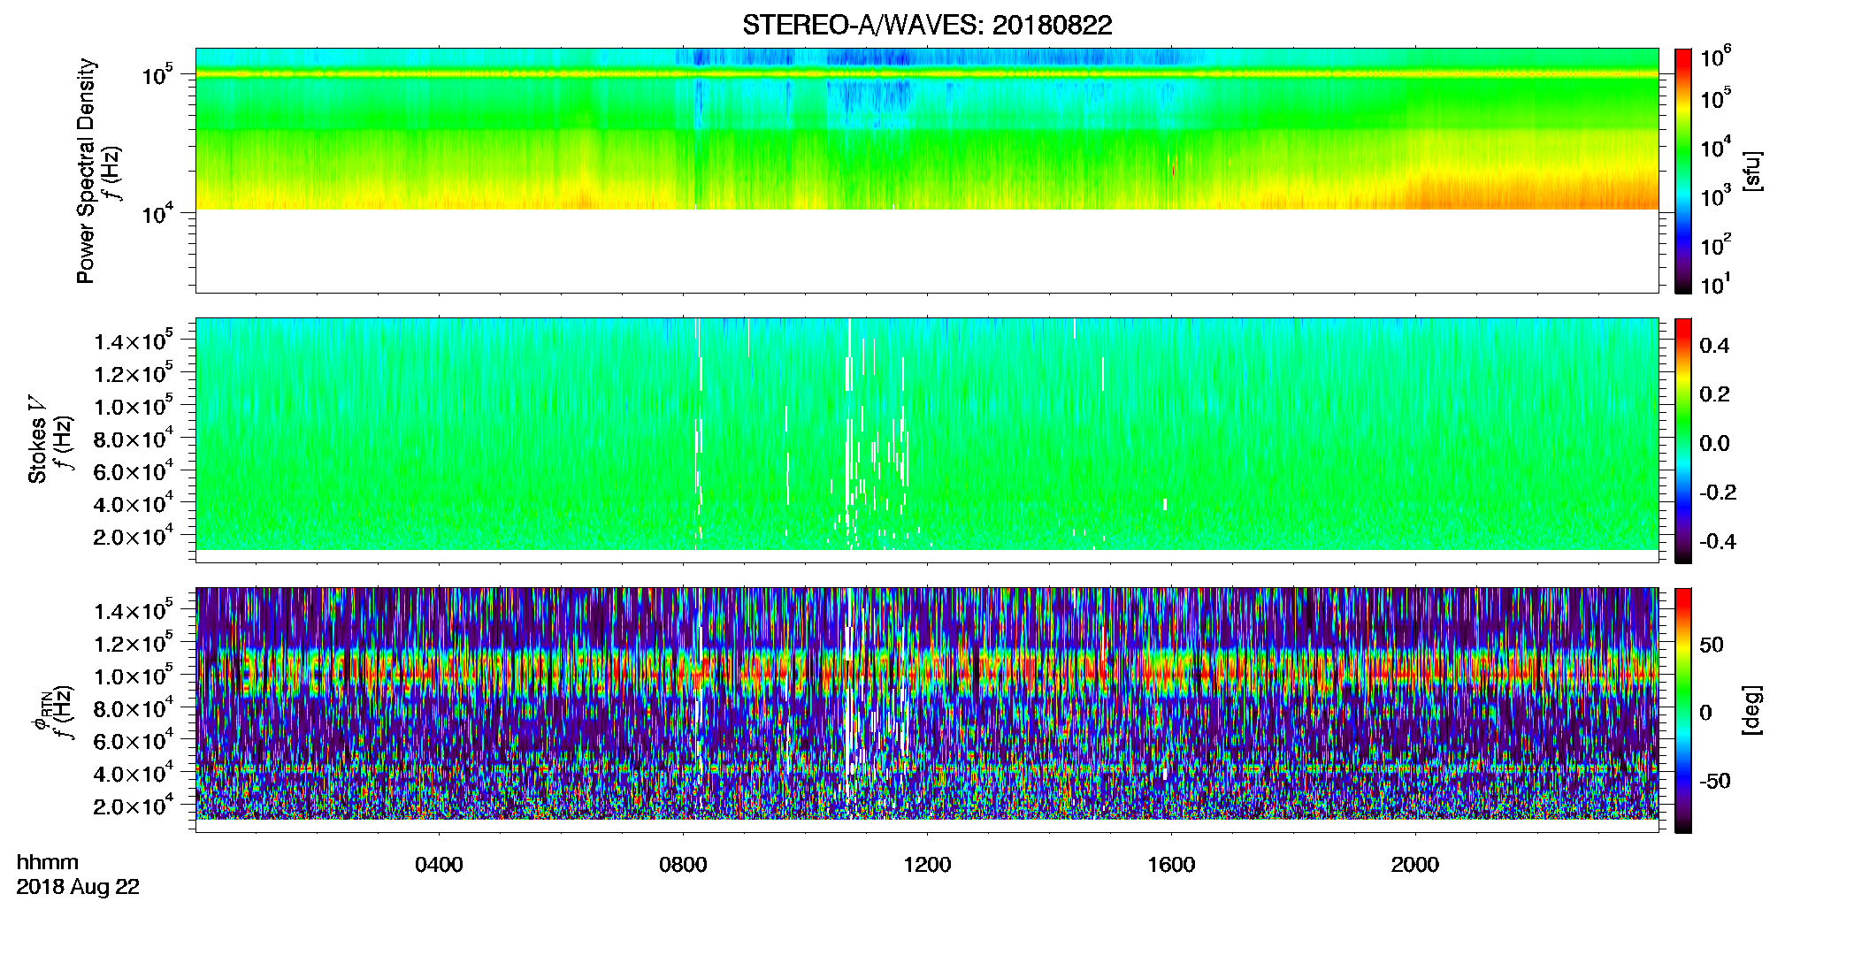The height and width of the screenshot is (955, 1854).
Task: Click the 0.2 label on Stokes colorbar
Action: [1714, 394]
